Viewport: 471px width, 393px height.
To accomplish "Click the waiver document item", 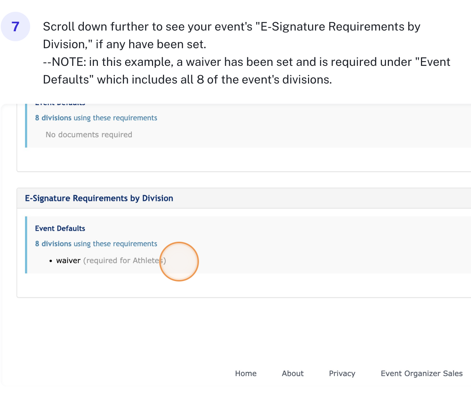I will point(68,261).
